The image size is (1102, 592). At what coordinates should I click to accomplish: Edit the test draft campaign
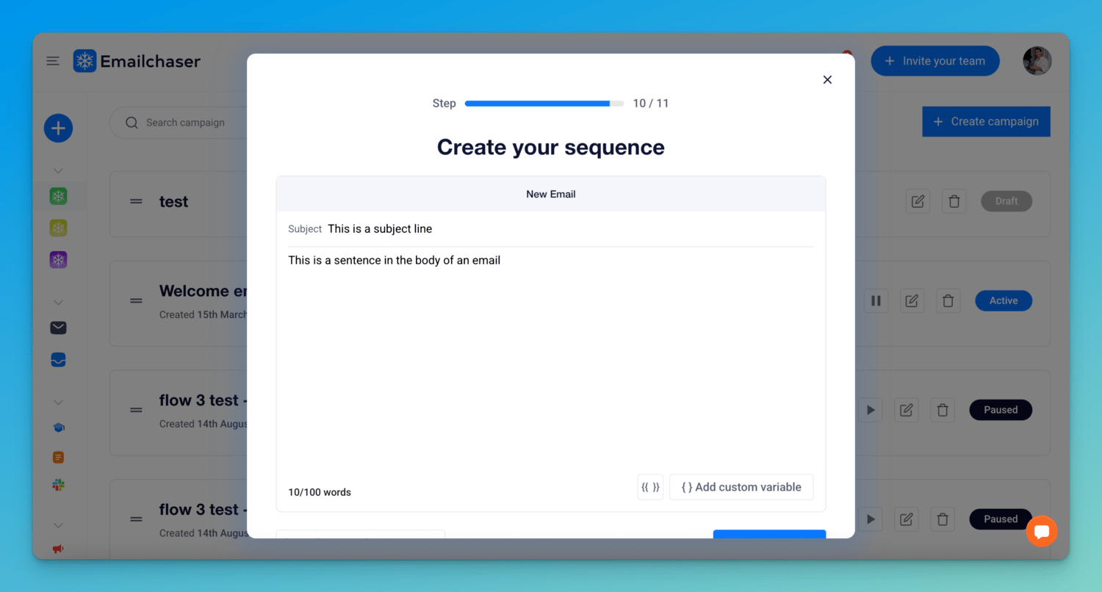click(918, 201)
